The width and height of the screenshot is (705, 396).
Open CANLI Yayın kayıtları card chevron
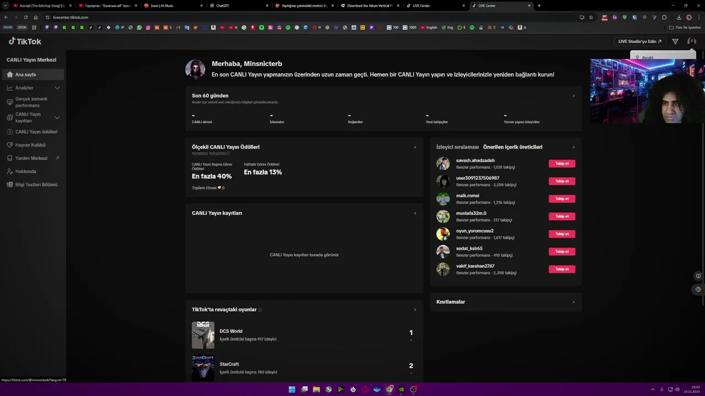pyautogui.click(x=415, y=213)
